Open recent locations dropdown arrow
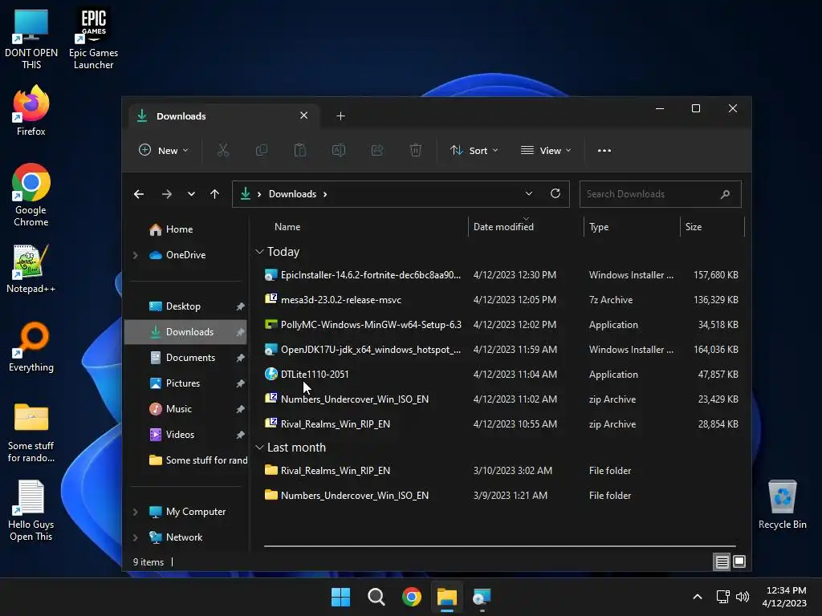The image size is (822, 616). click(x=191, y=194)
